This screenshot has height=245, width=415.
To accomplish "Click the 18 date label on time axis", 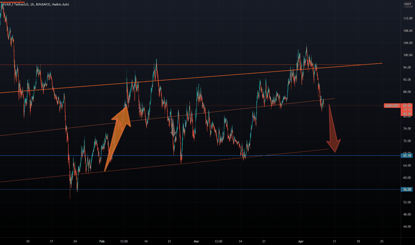I will [358, 241].
